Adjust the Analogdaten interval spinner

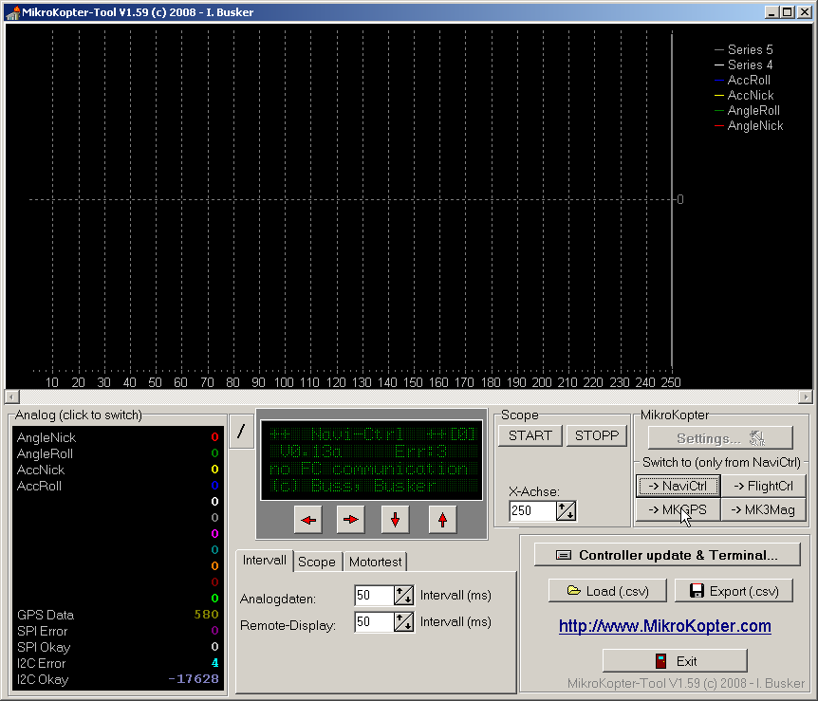[403, 596]
